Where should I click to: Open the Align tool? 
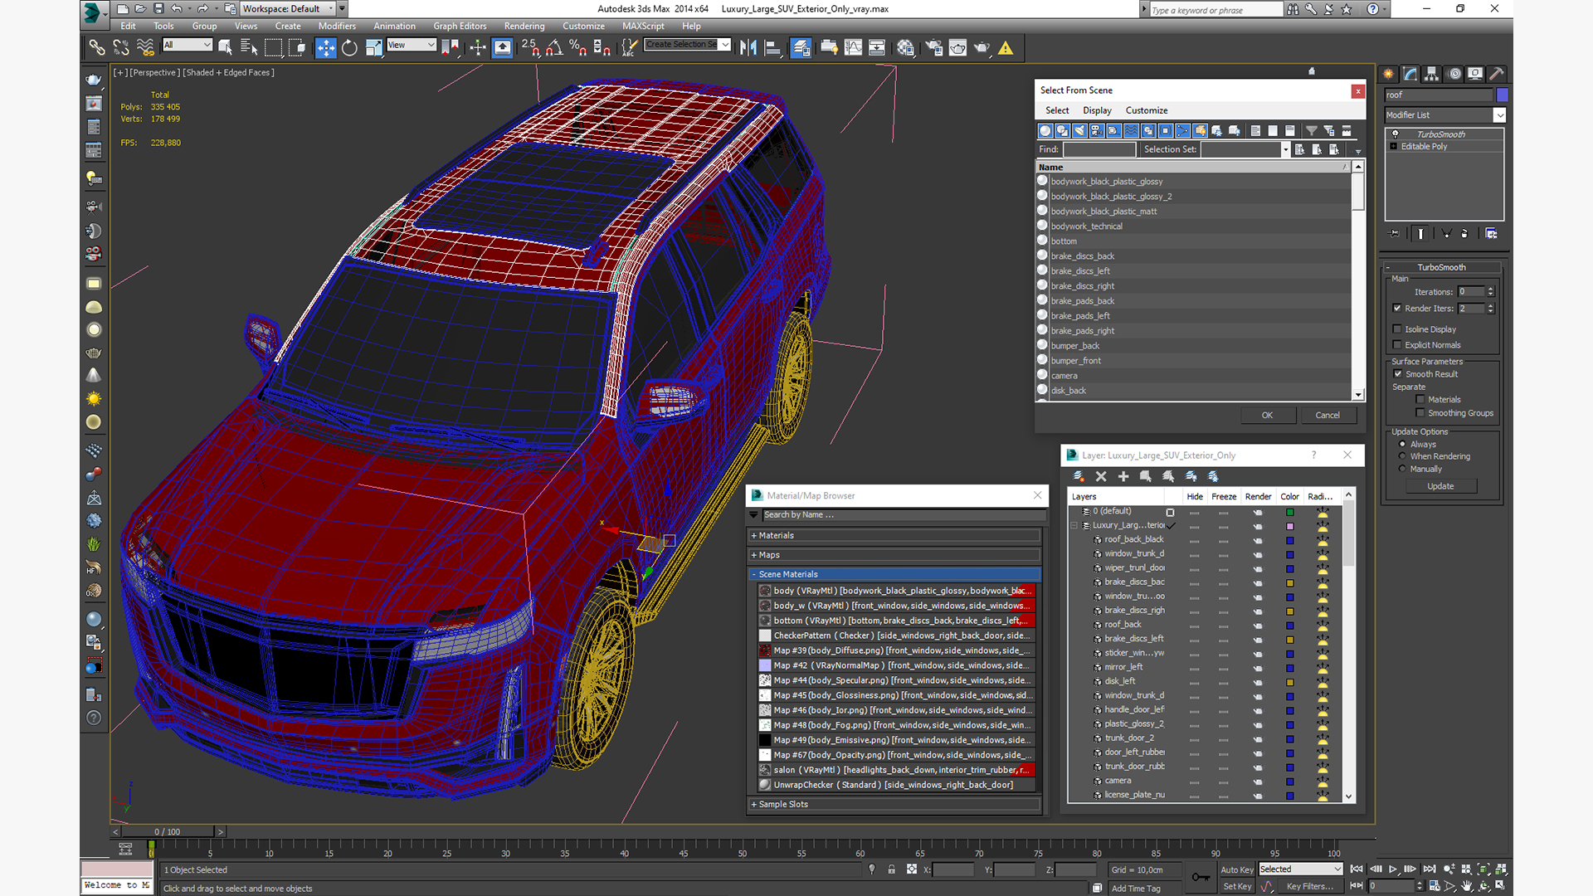pos(772,48)
